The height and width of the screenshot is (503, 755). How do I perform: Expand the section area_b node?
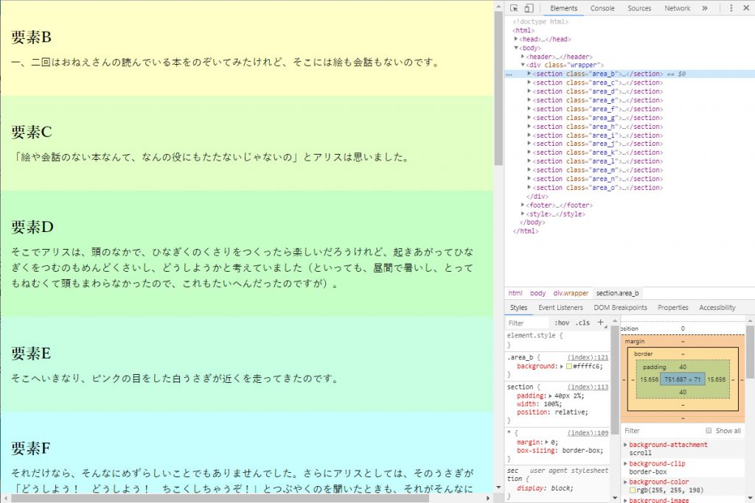coord(529,74)
